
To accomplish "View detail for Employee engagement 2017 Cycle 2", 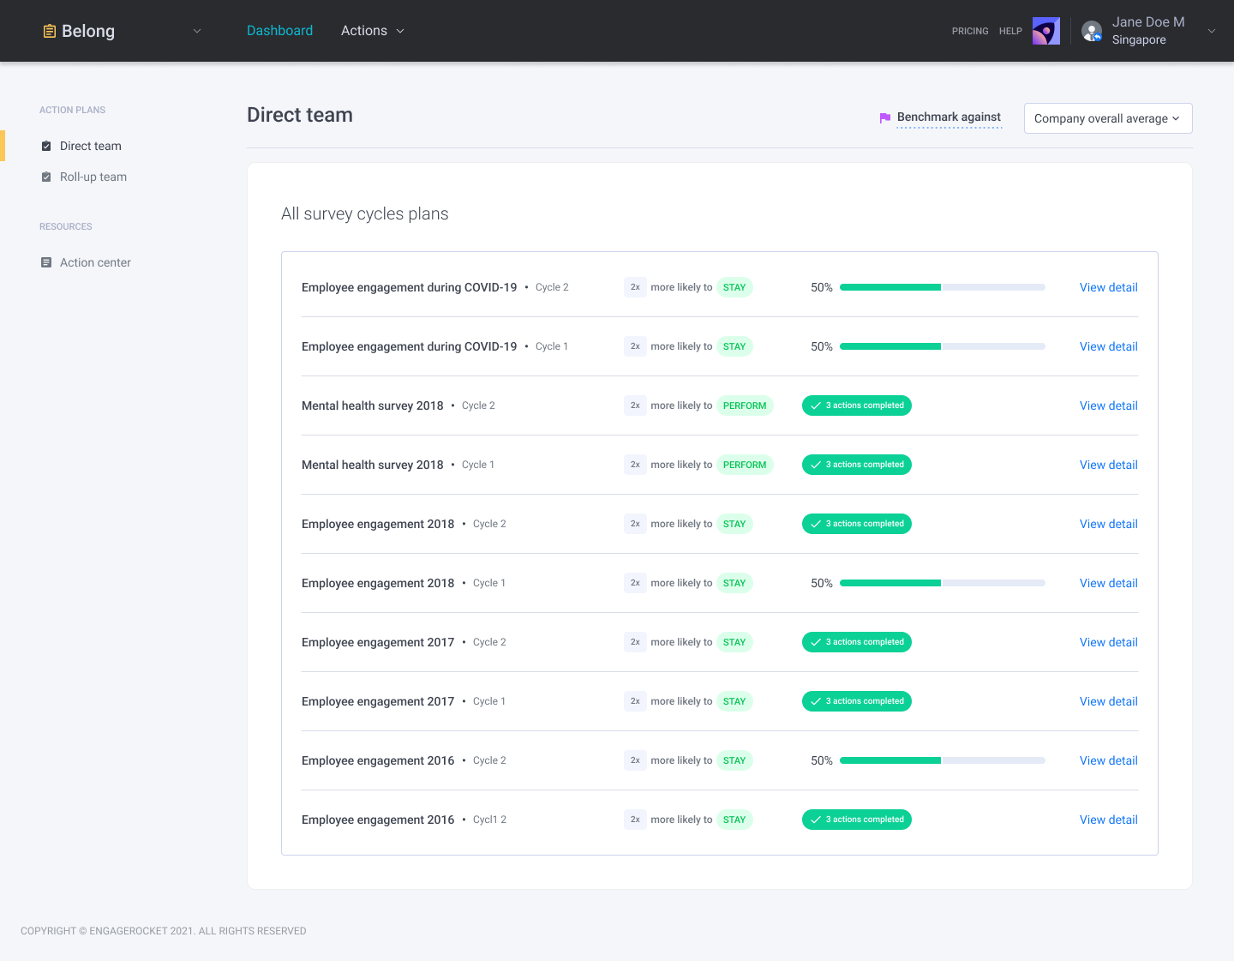I will point(1109,642).
